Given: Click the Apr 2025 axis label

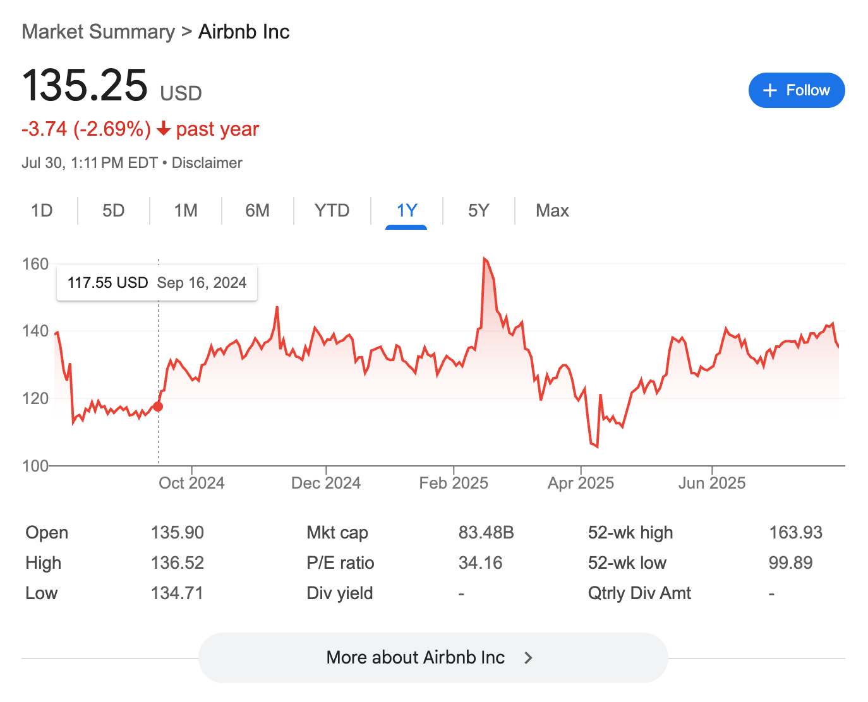Looking at the screenshot, I should point(581,483).
